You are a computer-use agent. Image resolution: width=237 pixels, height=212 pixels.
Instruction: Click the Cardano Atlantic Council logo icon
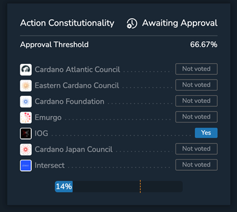26,70
